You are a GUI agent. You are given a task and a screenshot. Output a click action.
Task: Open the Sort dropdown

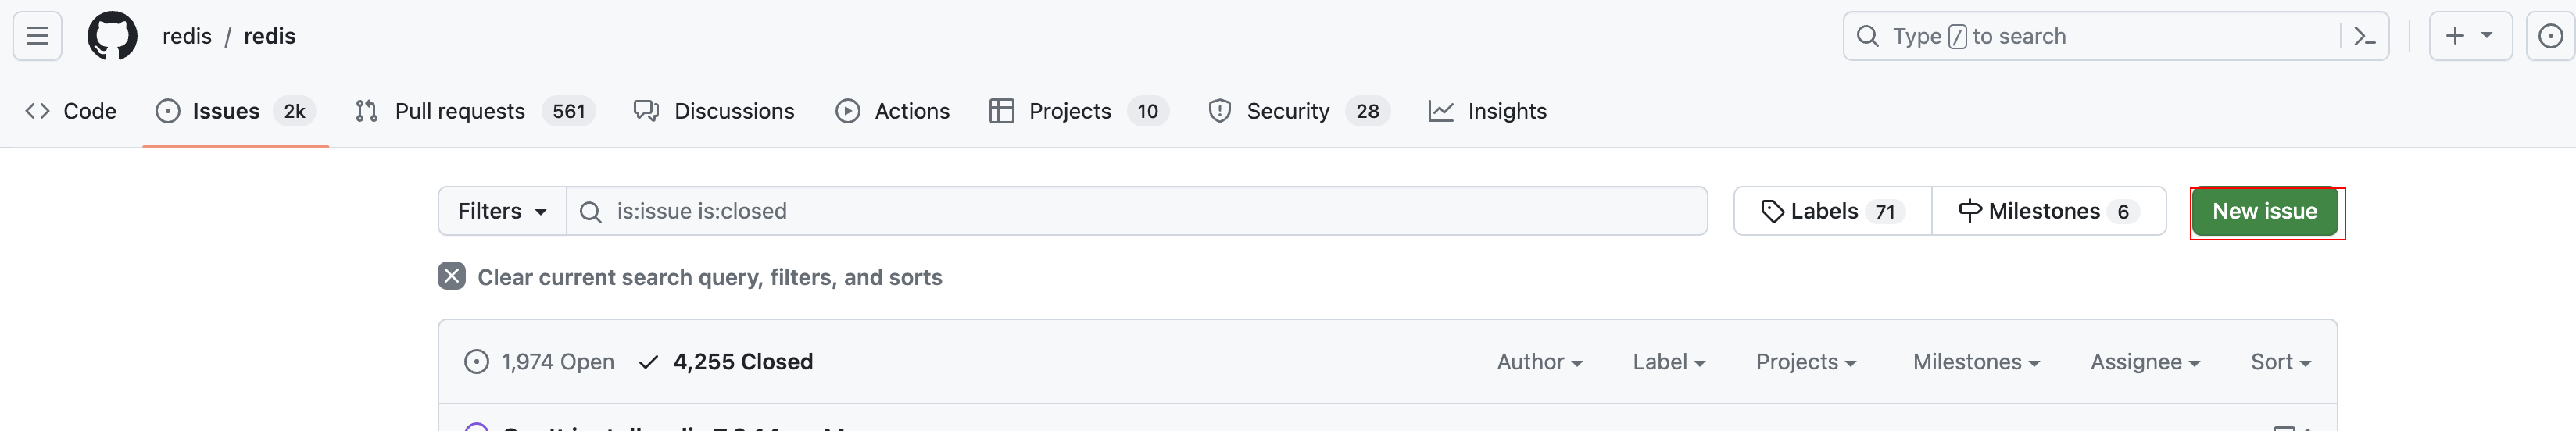point(2279,362)
